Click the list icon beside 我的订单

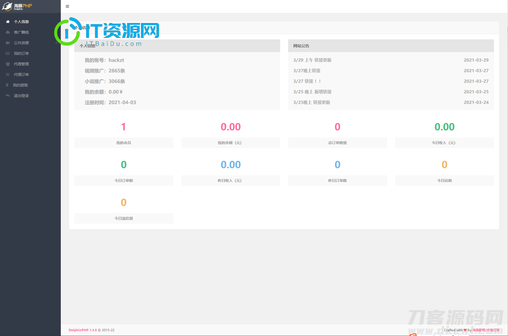coord(8,53)
